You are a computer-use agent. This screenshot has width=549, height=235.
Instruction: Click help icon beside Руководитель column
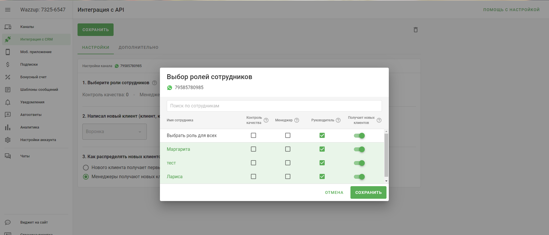tap(338, 120)
